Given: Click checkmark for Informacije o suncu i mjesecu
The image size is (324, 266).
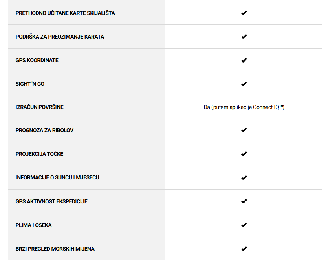Looking at the screenshot, I should (244, 177).
